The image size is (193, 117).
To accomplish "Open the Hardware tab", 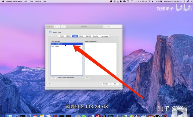I will tap(104, 36).
